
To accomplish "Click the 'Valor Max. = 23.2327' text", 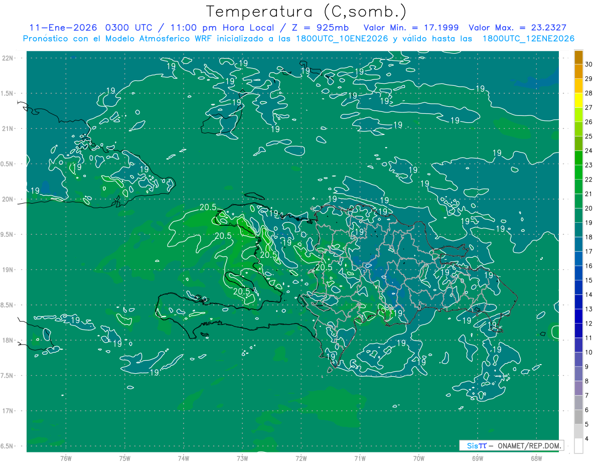I will click(517, 28).
